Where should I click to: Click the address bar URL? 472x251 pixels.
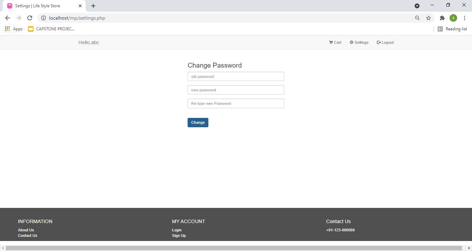click(77, 18)
